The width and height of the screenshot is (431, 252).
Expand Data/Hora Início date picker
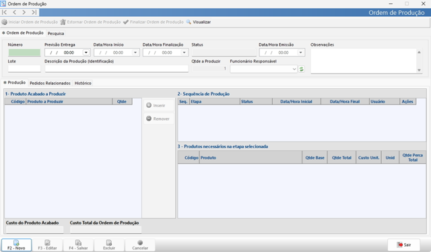coord(135,53)
